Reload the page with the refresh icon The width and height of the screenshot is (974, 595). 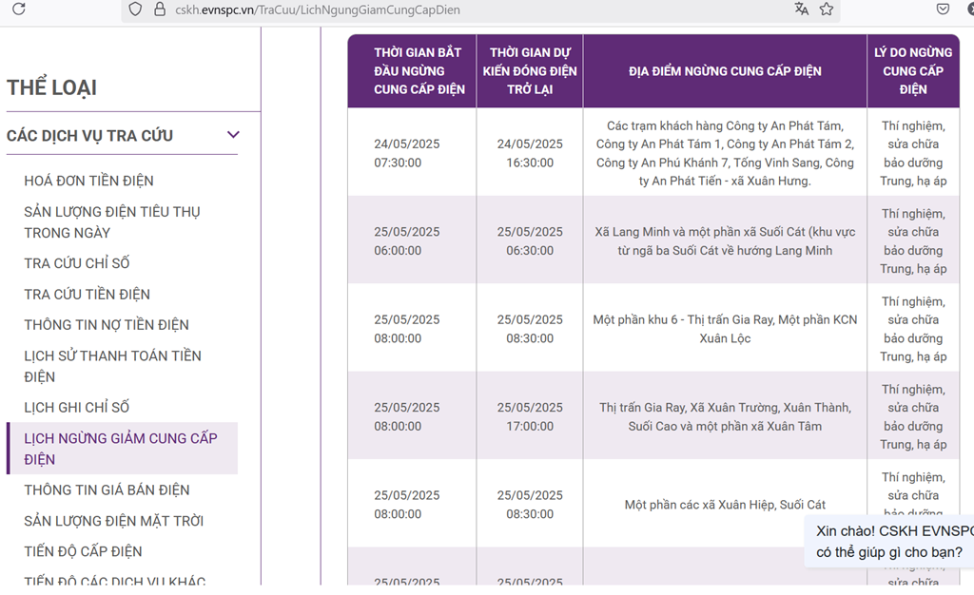(x=19, y=9)
